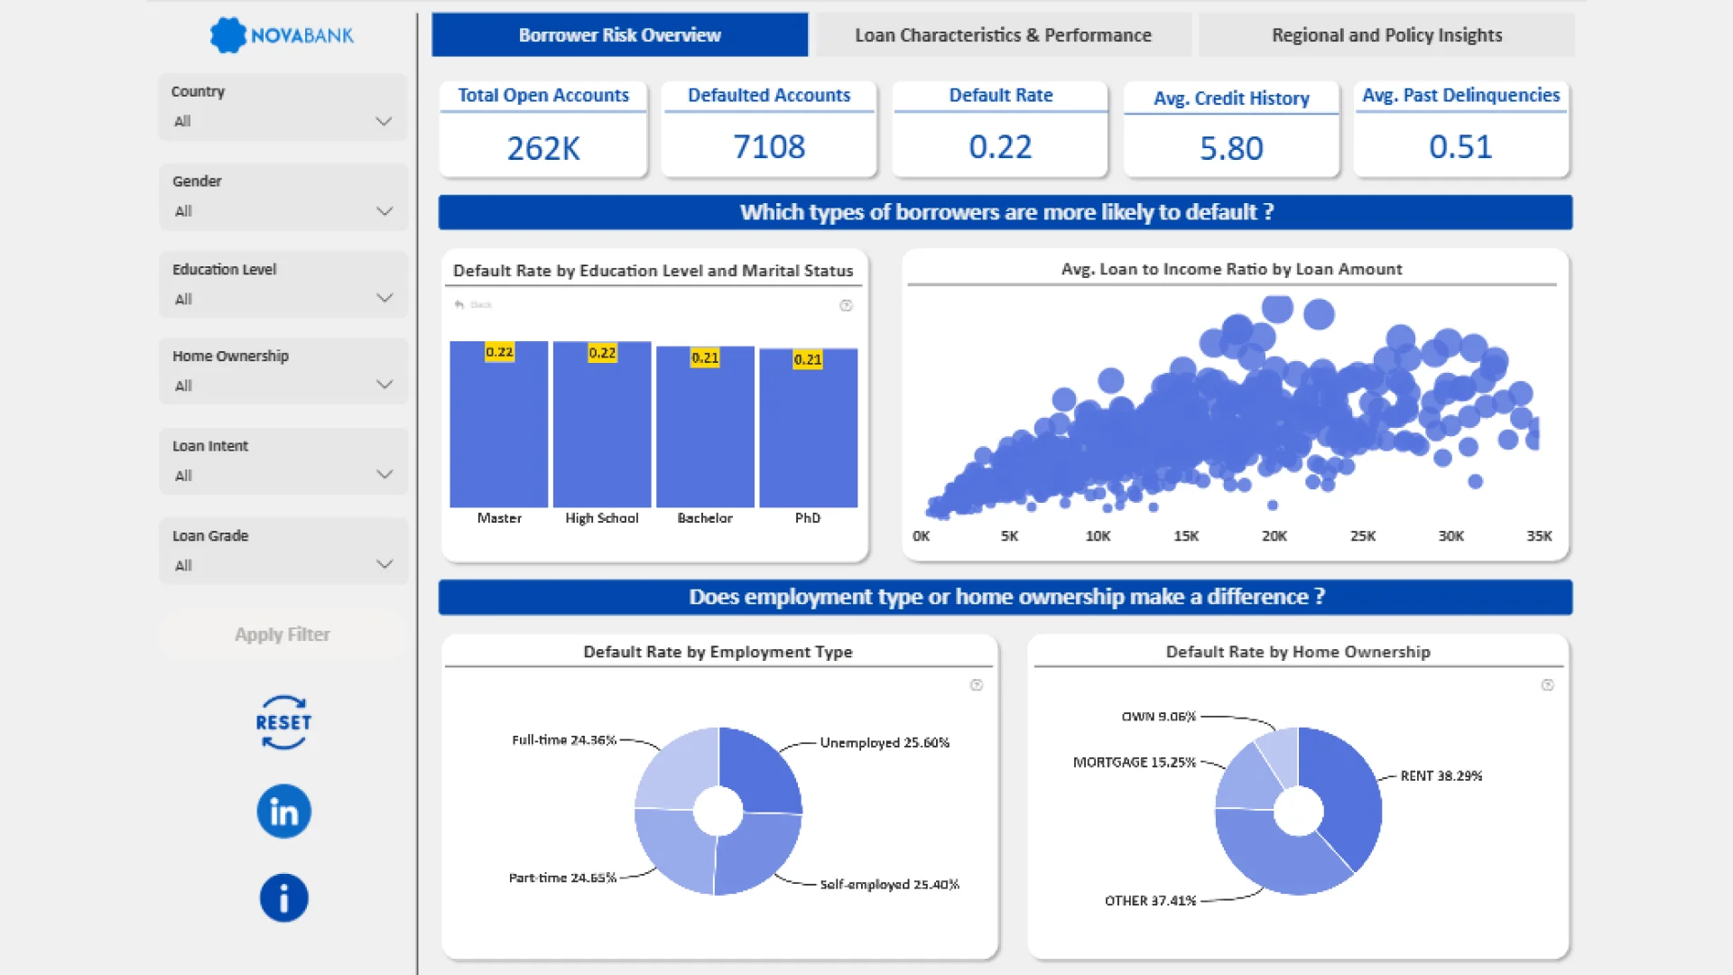This screenshot has width=1733, height=975.
Task: Click the Back arrow in Education Level chart
Action: [x=459, y=305]
